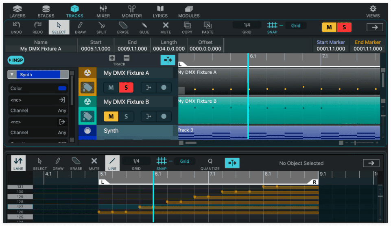Arm record on My DMX Fixture A
This screenshot has height=226, width=391.
coord(164,88)
